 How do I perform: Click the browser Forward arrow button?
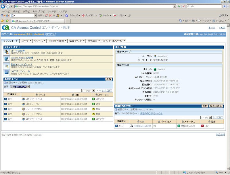(8, 6)
